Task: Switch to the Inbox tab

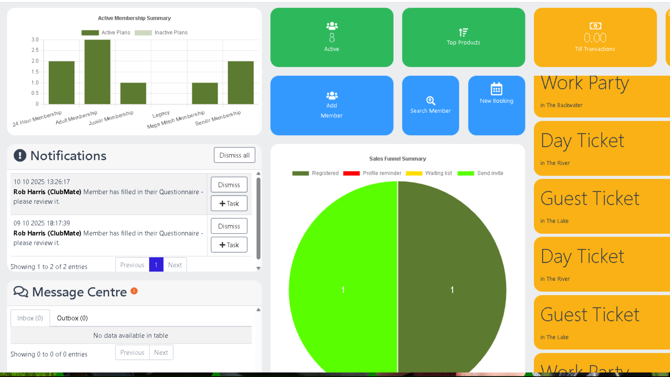Action: (30, 318)
